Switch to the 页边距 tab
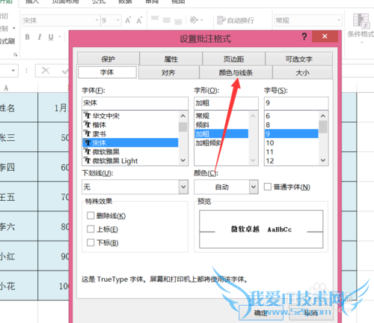Screen dimensions: 374x323 [233, 59]
